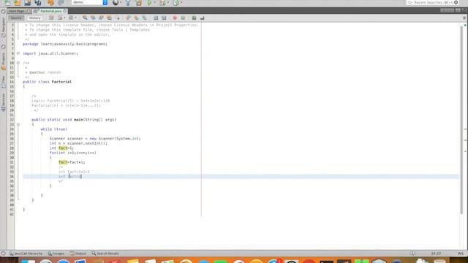Click the 'public class Factorial' line

47,82
